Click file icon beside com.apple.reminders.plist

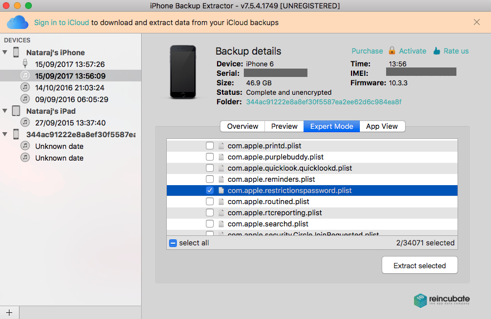pyautogui.click(x=221, y=179)
